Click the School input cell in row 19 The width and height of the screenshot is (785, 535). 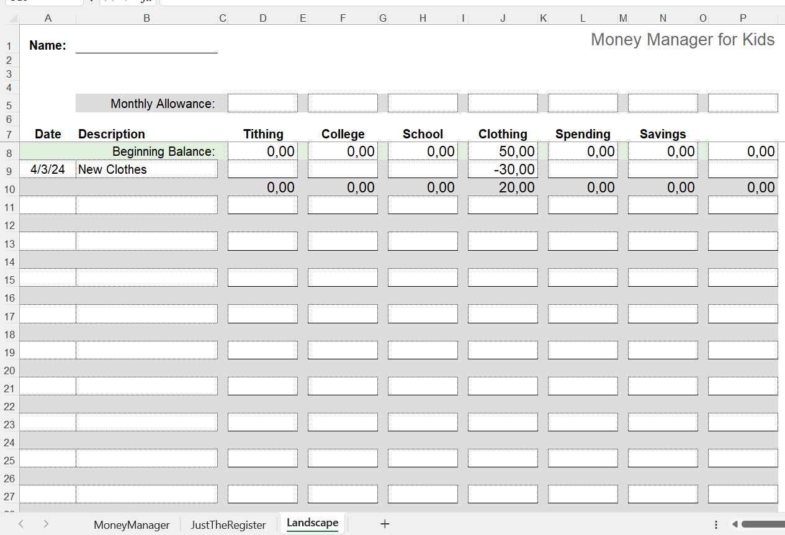423,350
